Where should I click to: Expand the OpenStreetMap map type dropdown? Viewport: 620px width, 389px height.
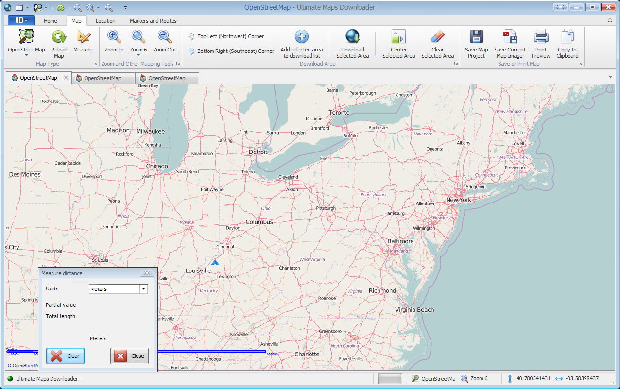26,55
